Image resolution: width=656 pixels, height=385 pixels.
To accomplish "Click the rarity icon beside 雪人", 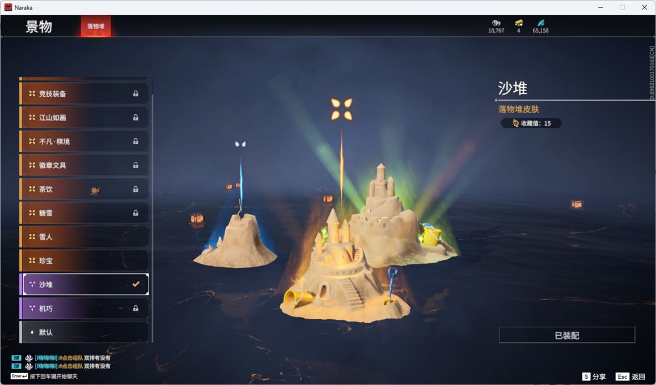I will coord(32,236).
